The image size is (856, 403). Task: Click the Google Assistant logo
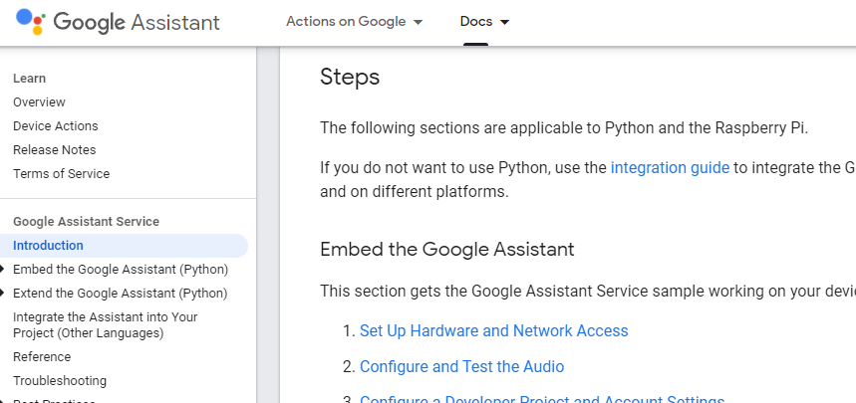pos(118,22)
